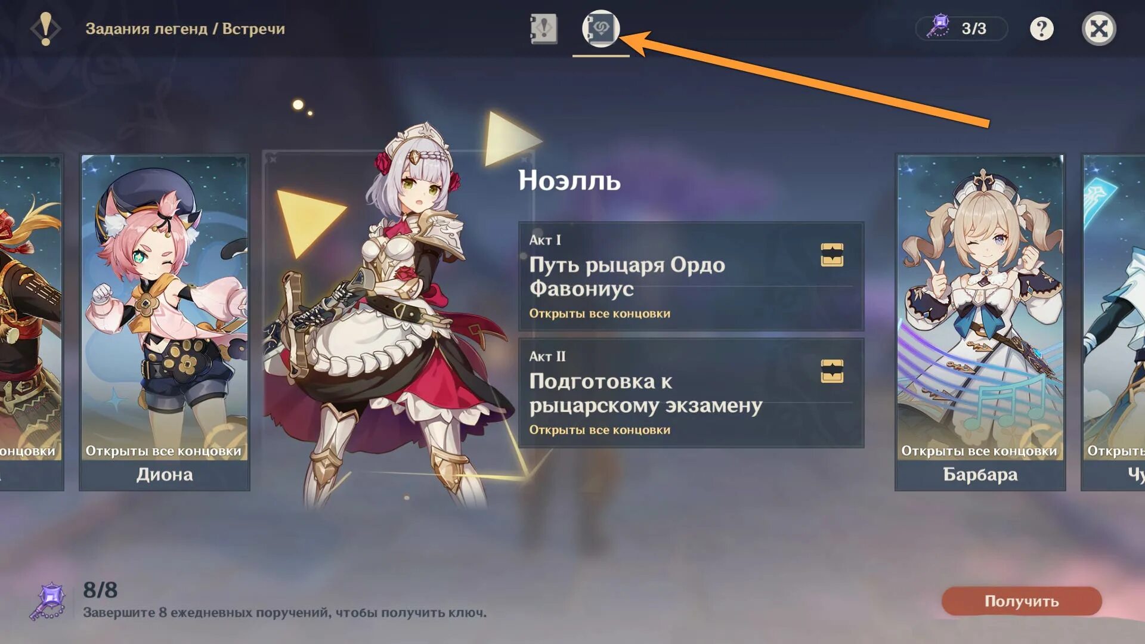Image resolution: width=1145 pixels, height=644 pixels.
Task: Click the purple key icon beside 8/8
Action: pos(49,601)
